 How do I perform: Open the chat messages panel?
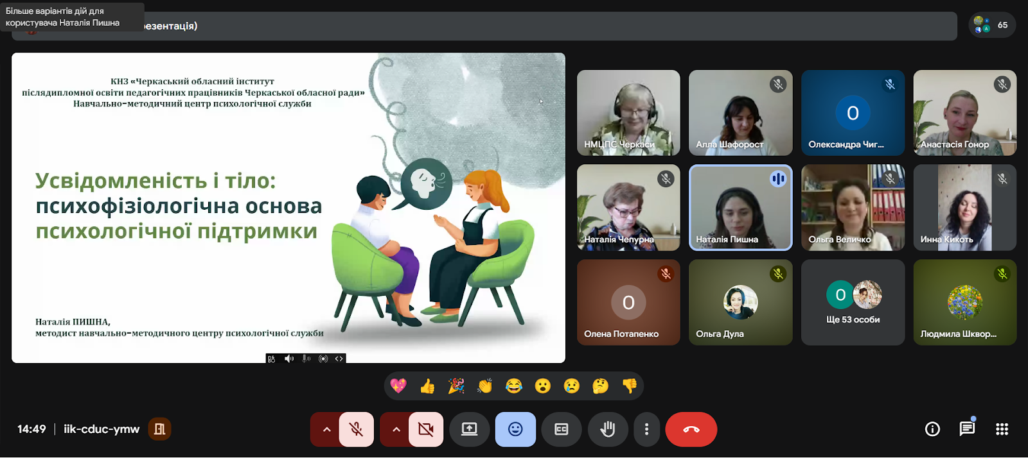pos(966,429)
